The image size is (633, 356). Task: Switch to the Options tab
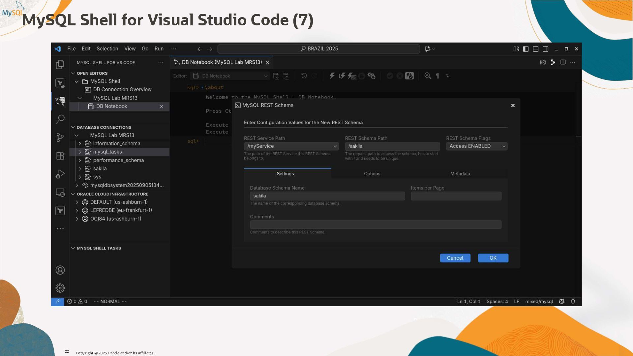372,174
